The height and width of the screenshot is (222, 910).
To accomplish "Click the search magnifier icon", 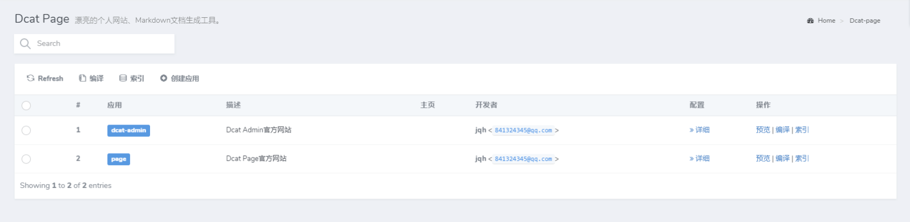I will point(25,43).
